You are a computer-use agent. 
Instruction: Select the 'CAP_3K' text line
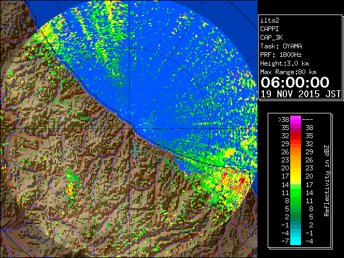[x=271, y=38]
